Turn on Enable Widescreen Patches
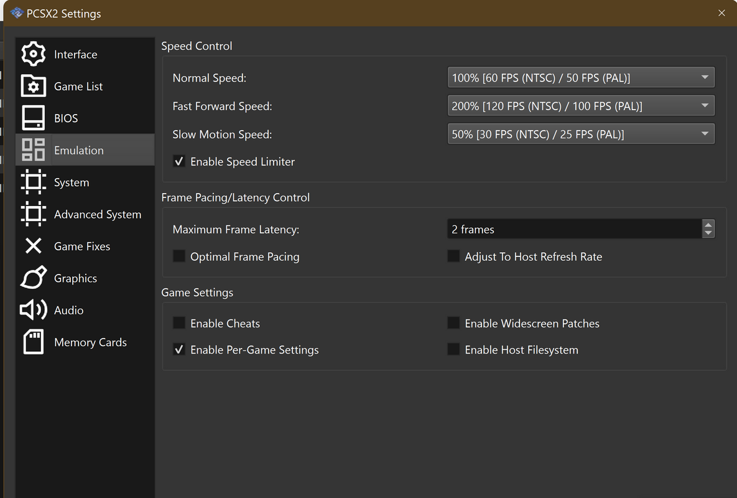Viewport: 737px width, 498px height. tap(453, 323)
